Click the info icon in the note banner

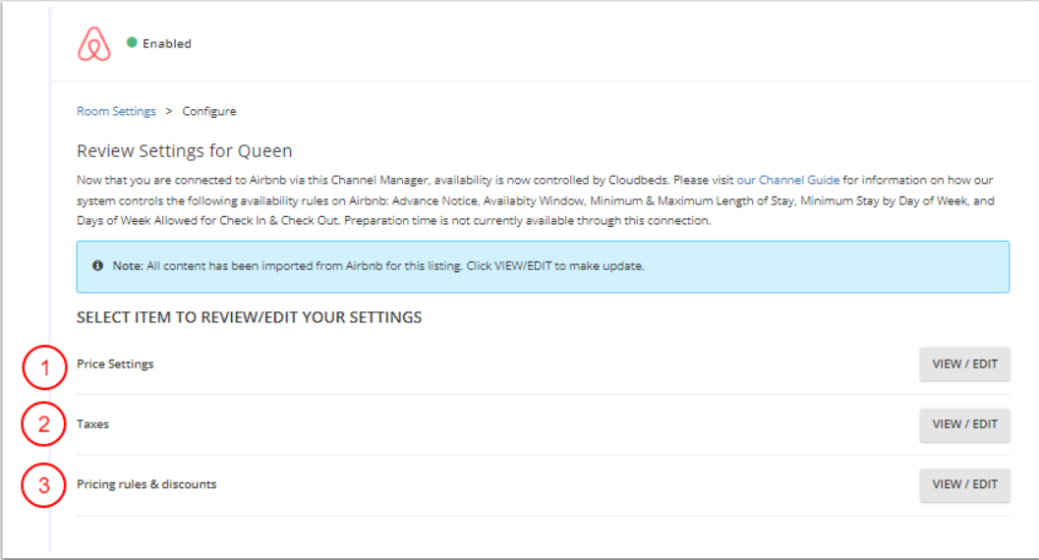[x=97, y=266]
